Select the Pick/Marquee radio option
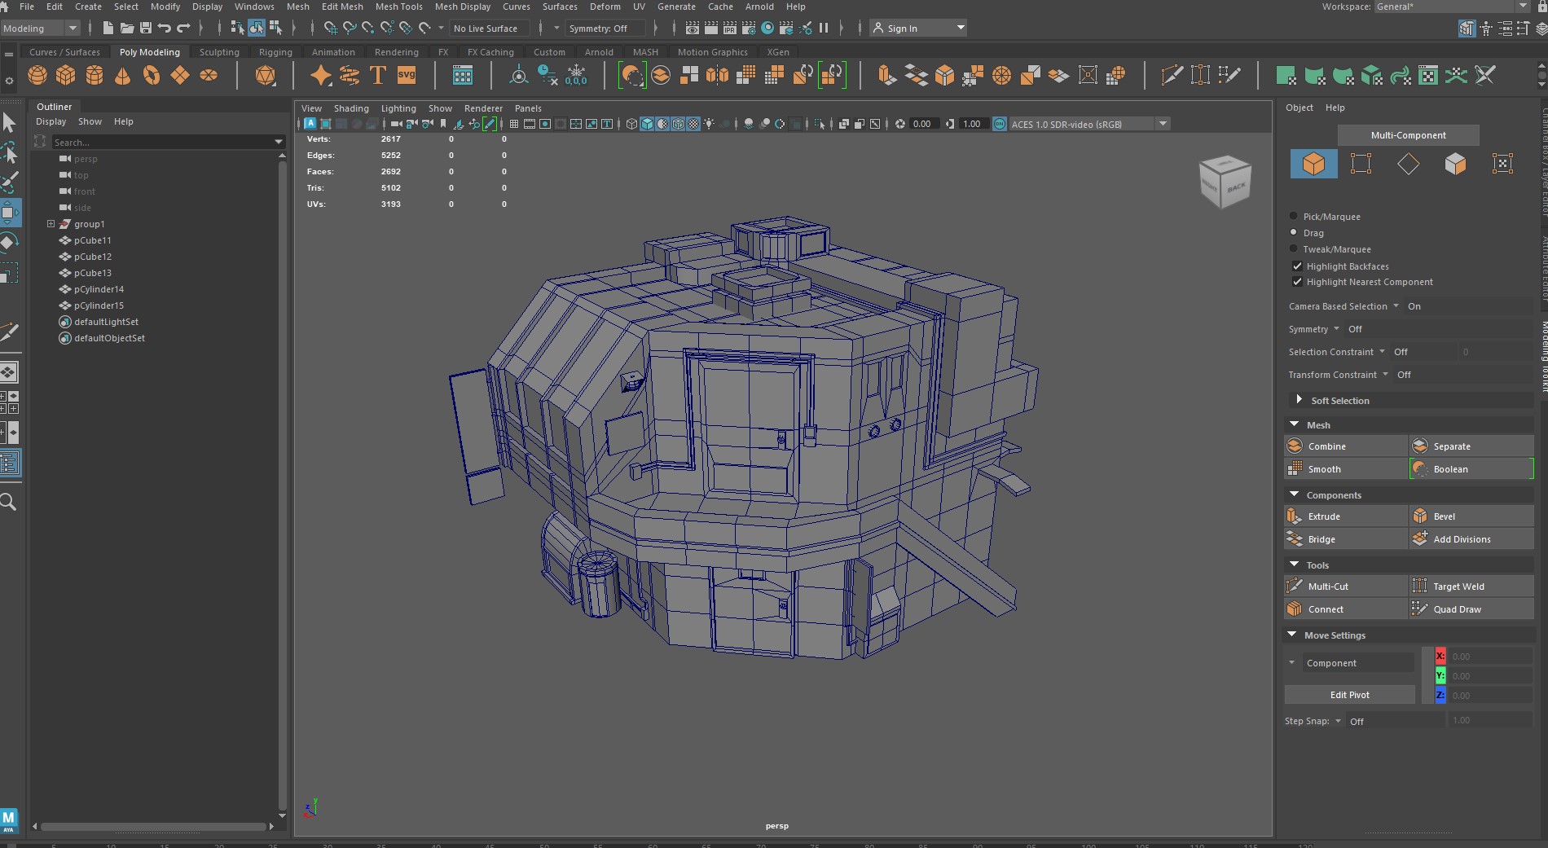The image size is (1548, 848). click(1293, 217)
